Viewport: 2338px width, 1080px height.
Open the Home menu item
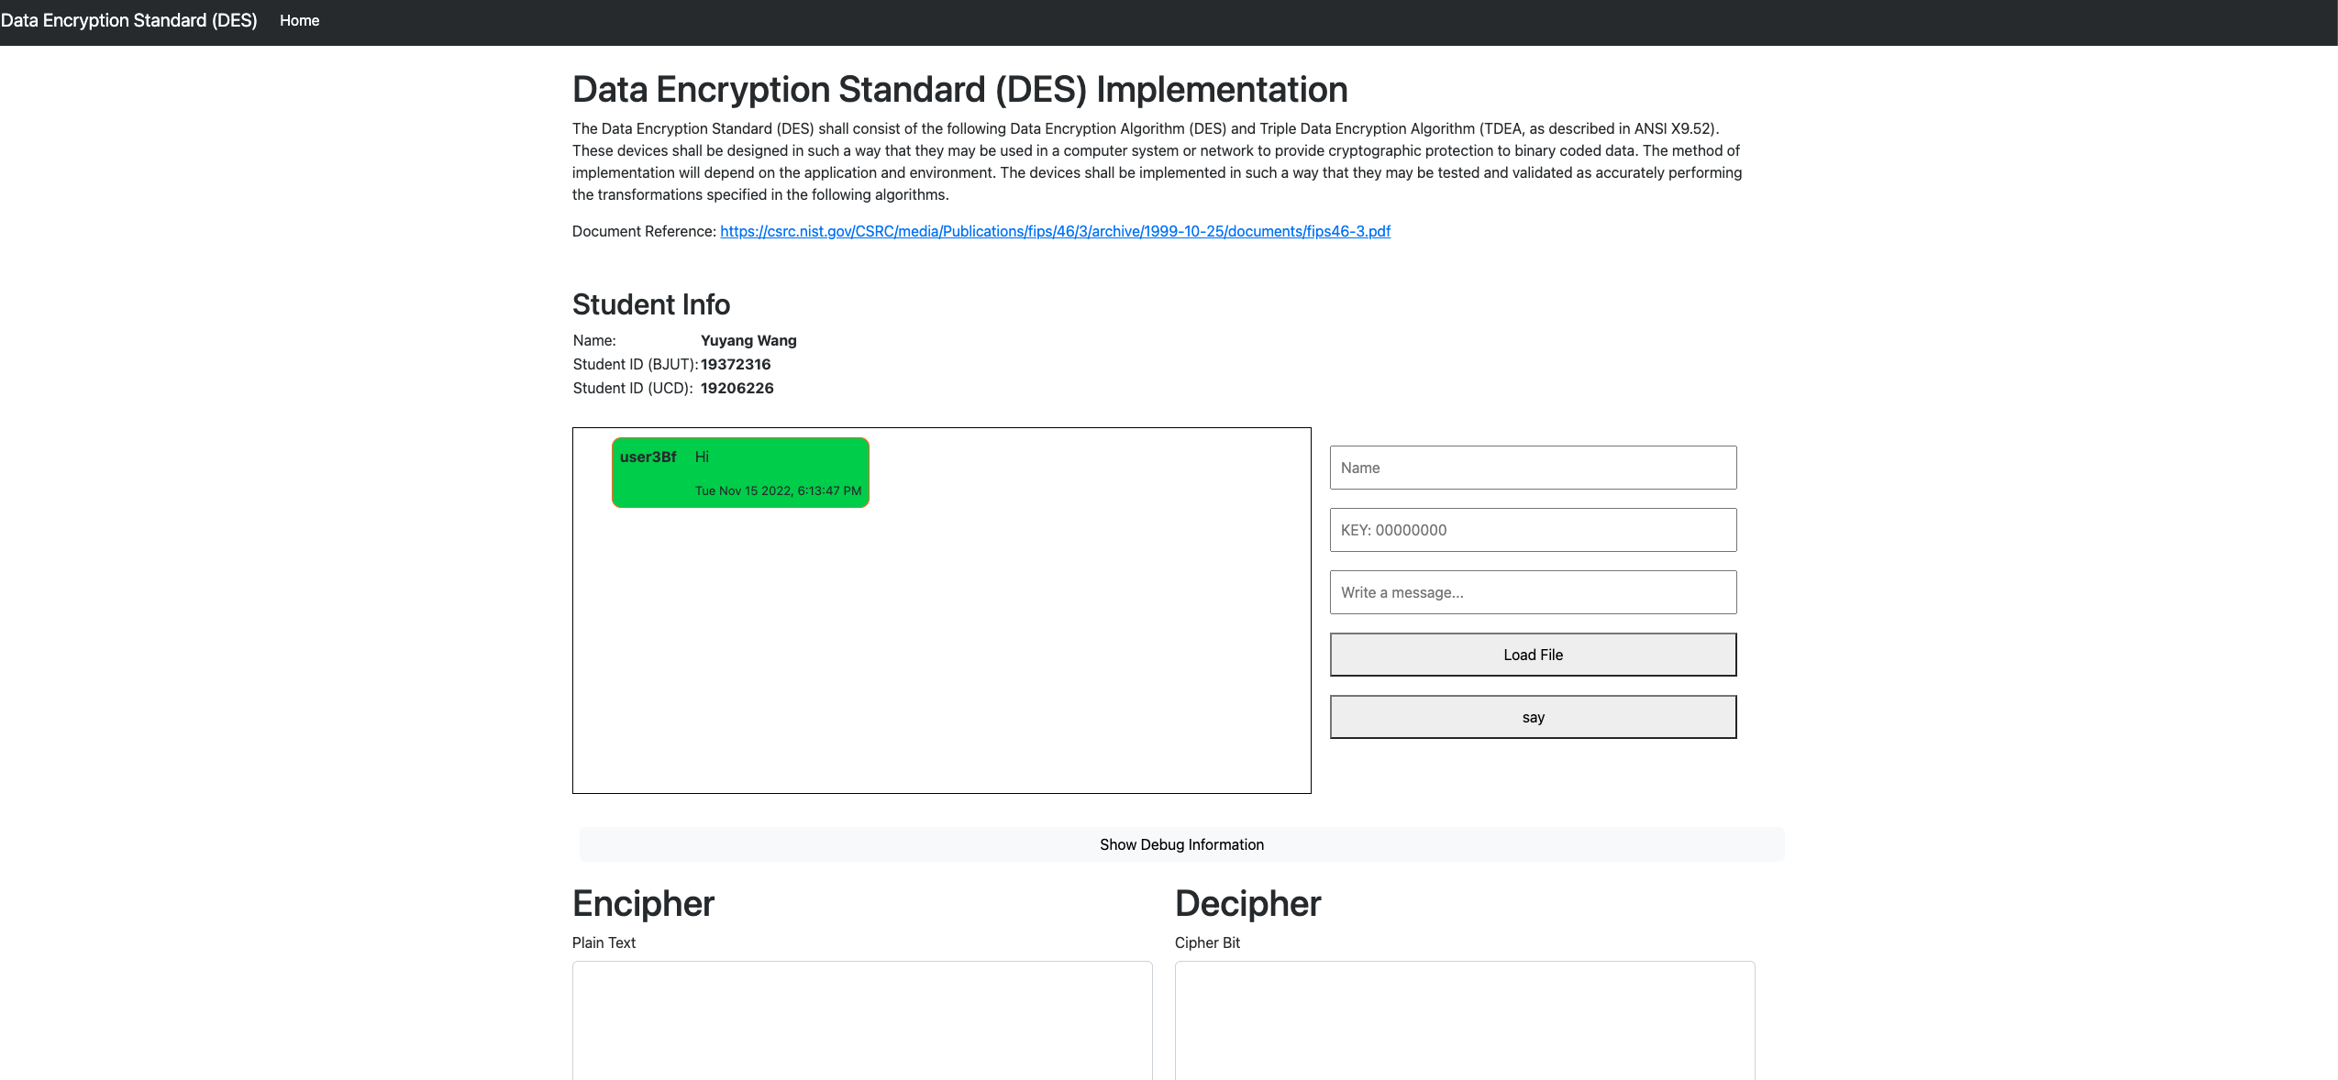299,20
